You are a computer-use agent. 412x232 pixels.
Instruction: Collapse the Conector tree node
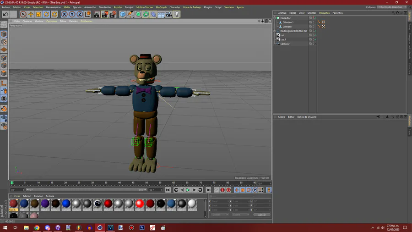point(275,18)
